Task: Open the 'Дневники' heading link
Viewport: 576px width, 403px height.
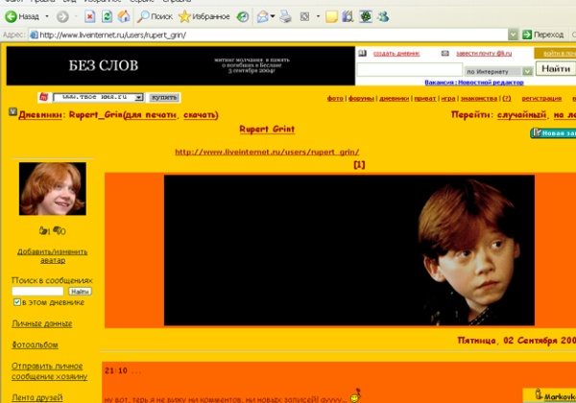Action: coord(40,115)
